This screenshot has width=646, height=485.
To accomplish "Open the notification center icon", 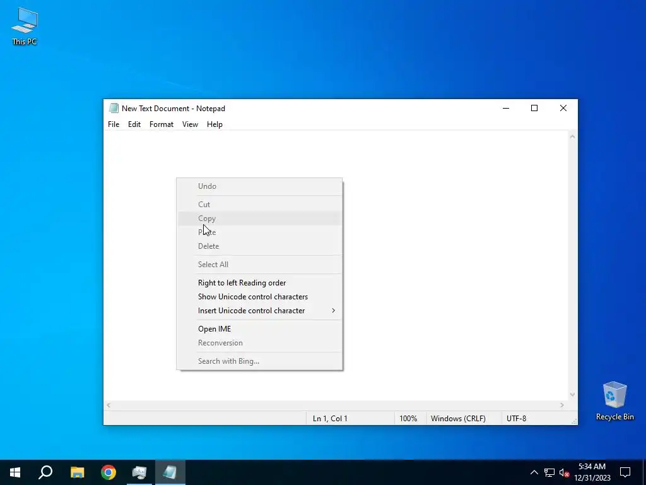I will click(x=625, y=472).
